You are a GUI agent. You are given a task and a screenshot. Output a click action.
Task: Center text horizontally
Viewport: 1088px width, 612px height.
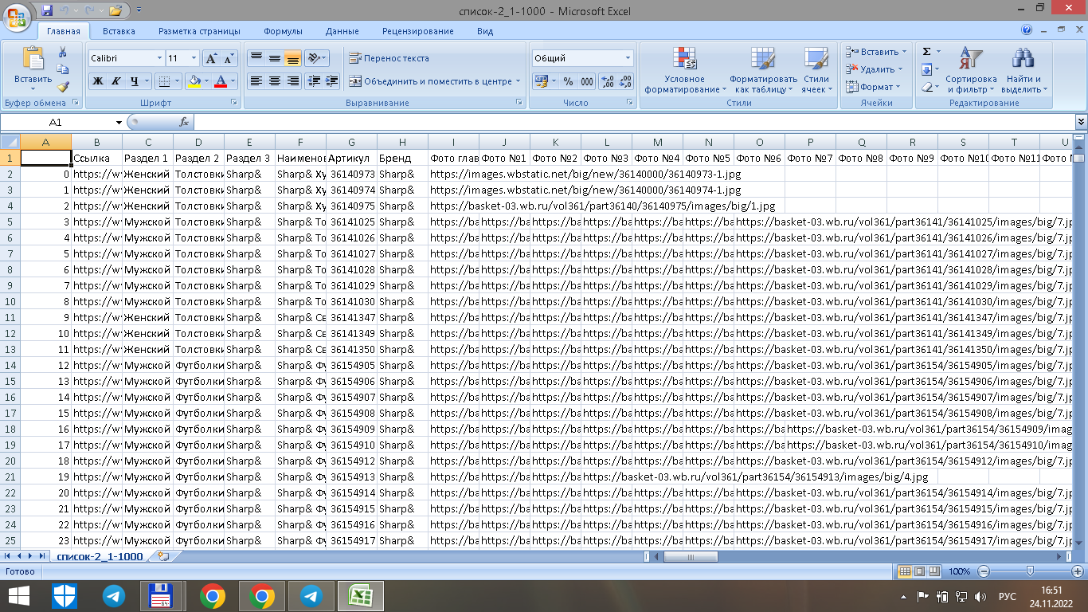coord(274,81)
